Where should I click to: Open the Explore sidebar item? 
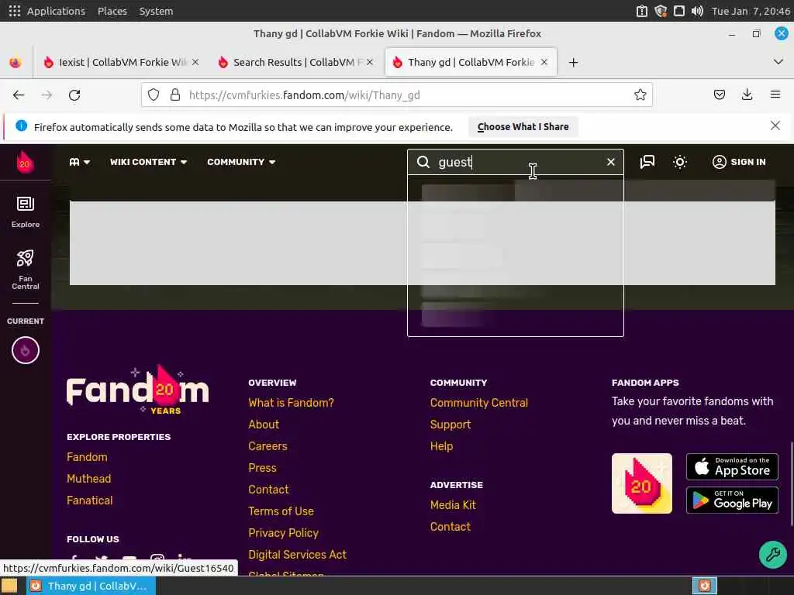(x=26, y=212)
